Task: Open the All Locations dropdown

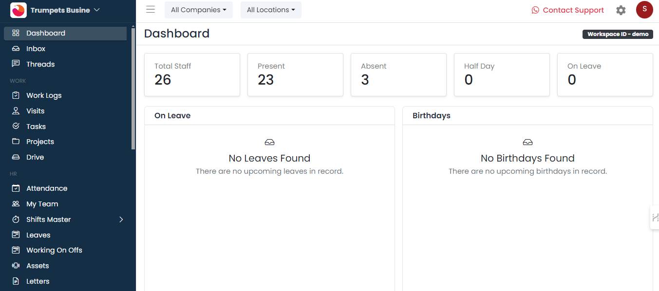Action: 270,10
